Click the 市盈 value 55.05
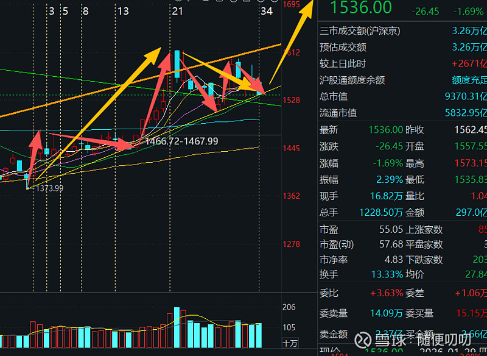This screenshot has width=487, height=356. [x=391, y=229]
